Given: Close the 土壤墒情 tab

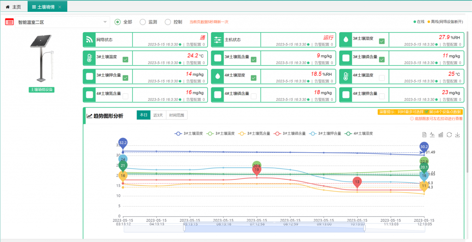Looking at the screenshot, I should pos(60,7).
